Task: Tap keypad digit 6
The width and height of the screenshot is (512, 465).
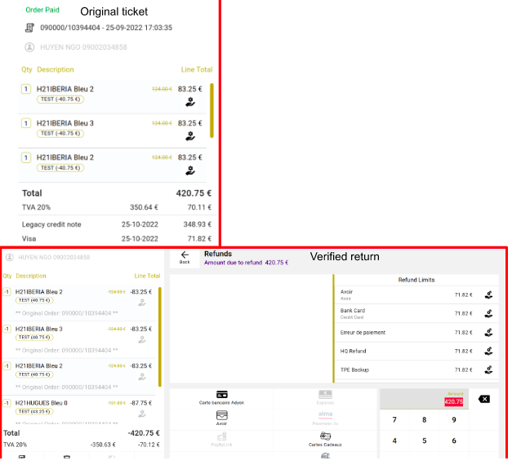Action: pyautogui.click(x=454, y=441)
